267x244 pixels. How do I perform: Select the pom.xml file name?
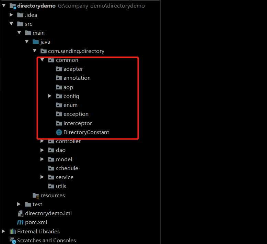(x=36, y=222)
